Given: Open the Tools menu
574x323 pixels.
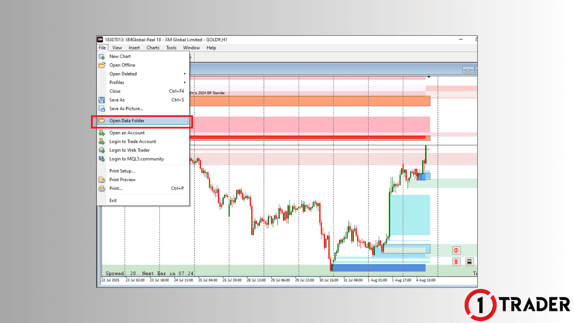Looking at the screenshot, I should coord(171,48).
